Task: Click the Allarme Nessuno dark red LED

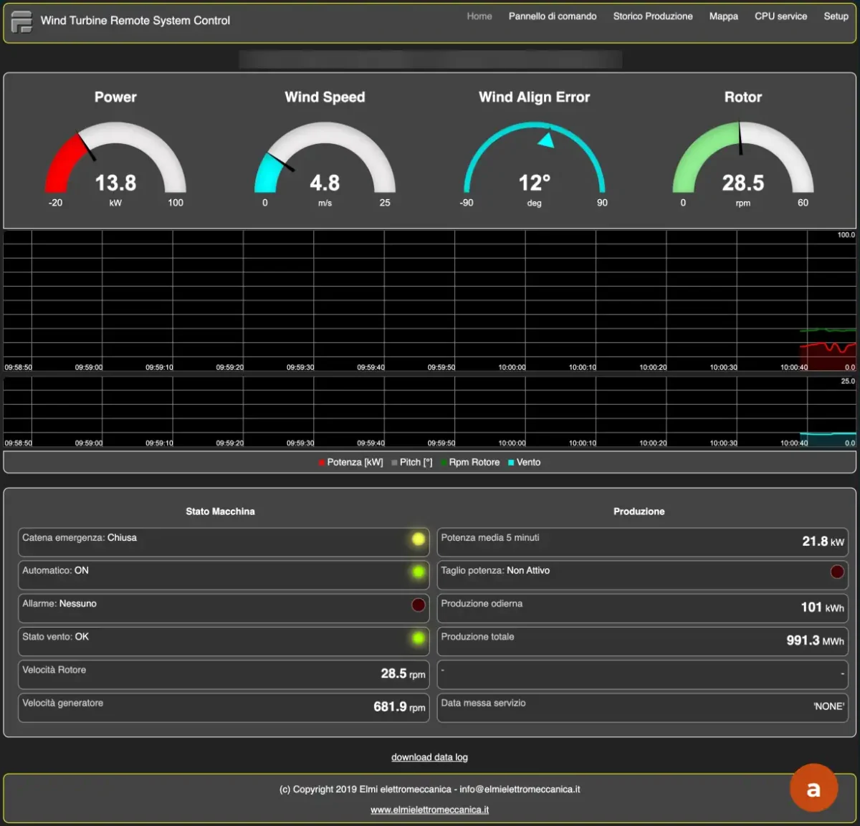Action: pos(419,605)
